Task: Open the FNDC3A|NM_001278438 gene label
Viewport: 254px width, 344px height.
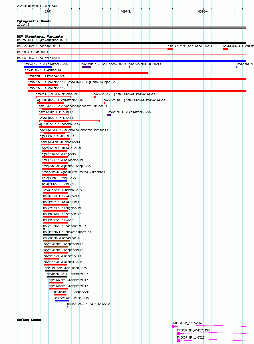Action: tap(193, 330)
